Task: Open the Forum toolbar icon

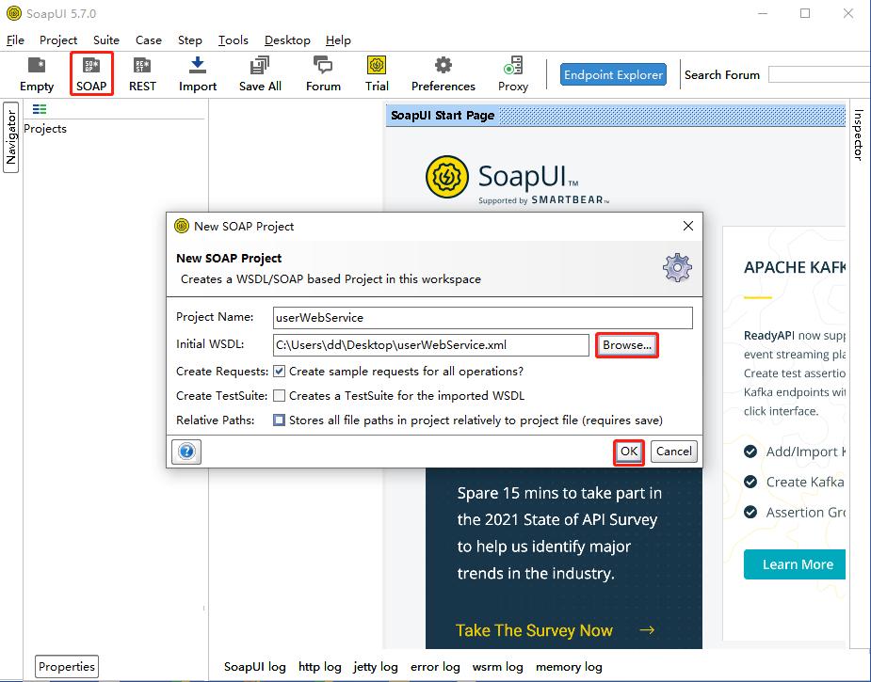Action: 323,74
